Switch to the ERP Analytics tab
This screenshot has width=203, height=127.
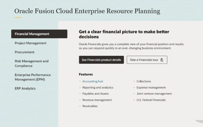pyautogui.click(x=25, y=88)
